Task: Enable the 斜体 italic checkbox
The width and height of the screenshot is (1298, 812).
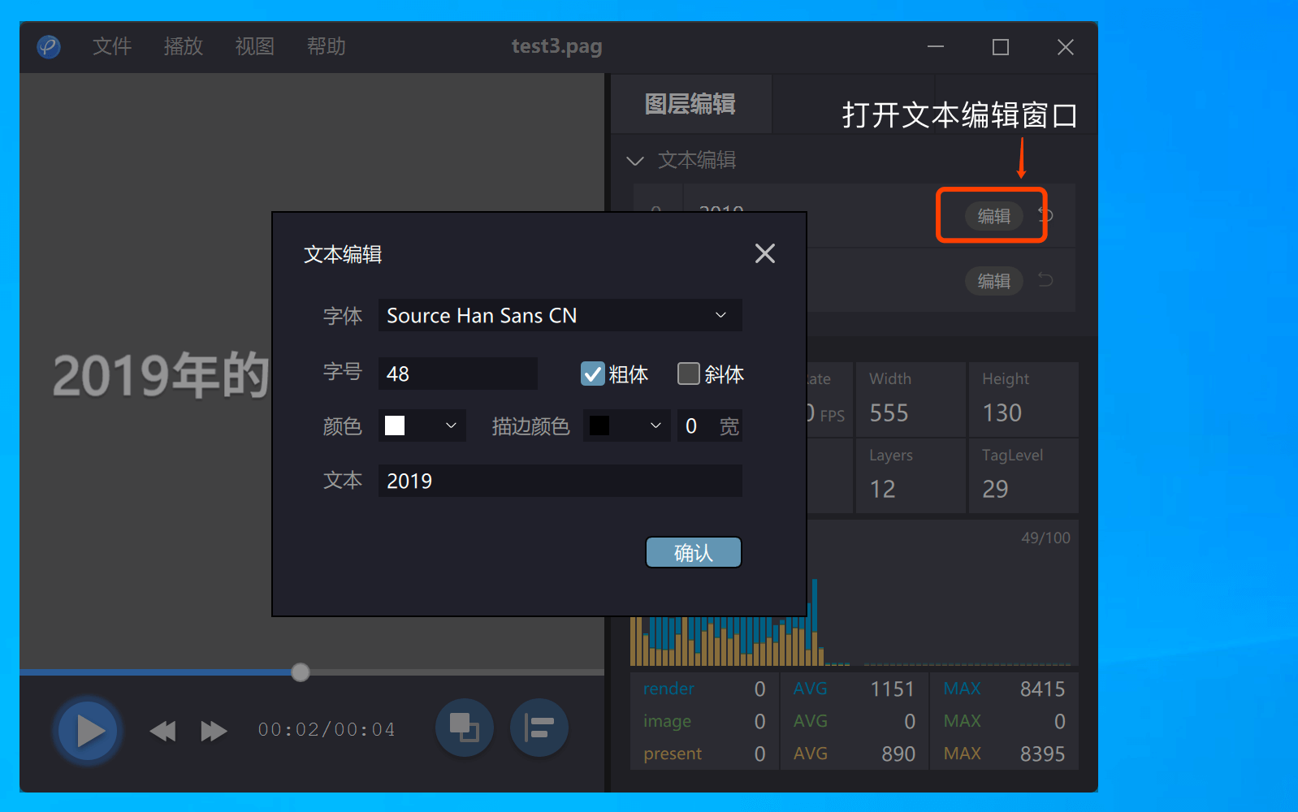Action: point(689,374)
